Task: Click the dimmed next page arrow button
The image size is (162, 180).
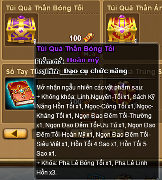Action: coord(81,134)
